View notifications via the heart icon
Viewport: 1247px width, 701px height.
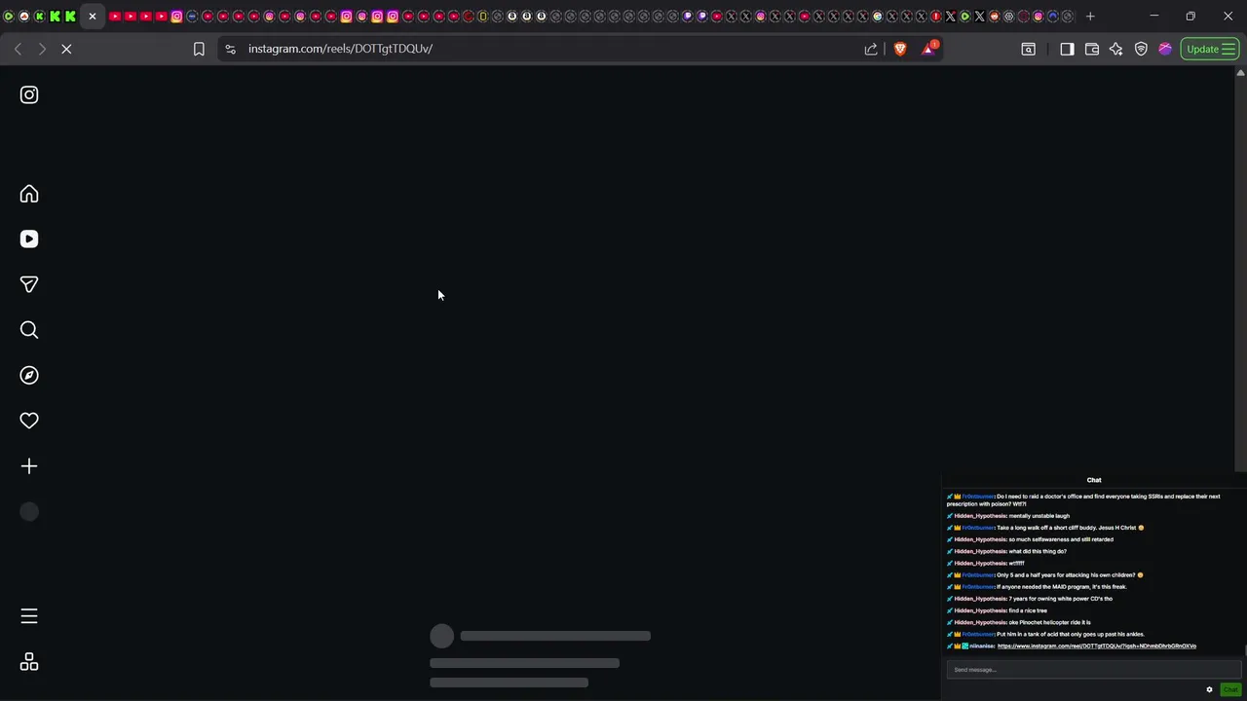point(29,421)
